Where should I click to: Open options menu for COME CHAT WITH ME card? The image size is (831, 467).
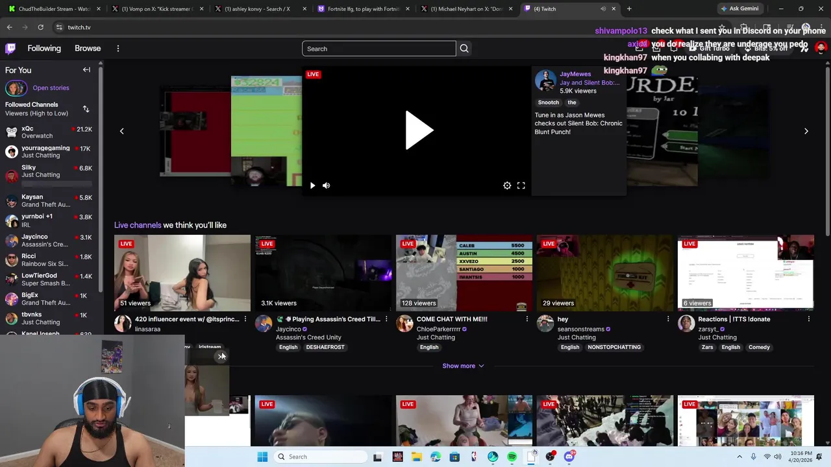pos(527,319)
